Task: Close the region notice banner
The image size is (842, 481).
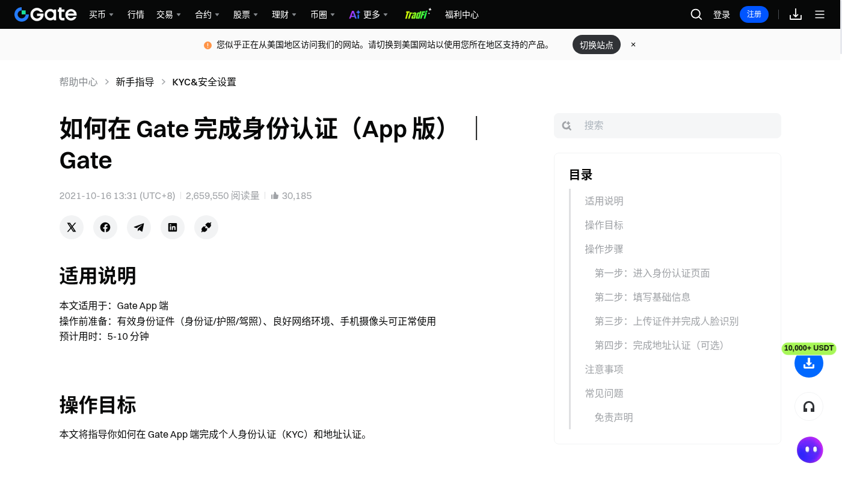Action: coord(633,44)
